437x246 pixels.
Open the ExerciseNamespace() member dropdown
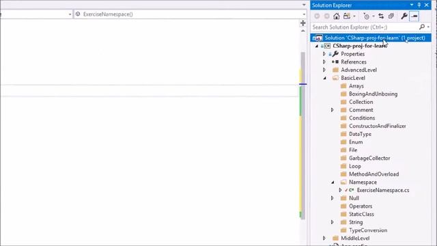pyautogui.click(x=304, y=14)
